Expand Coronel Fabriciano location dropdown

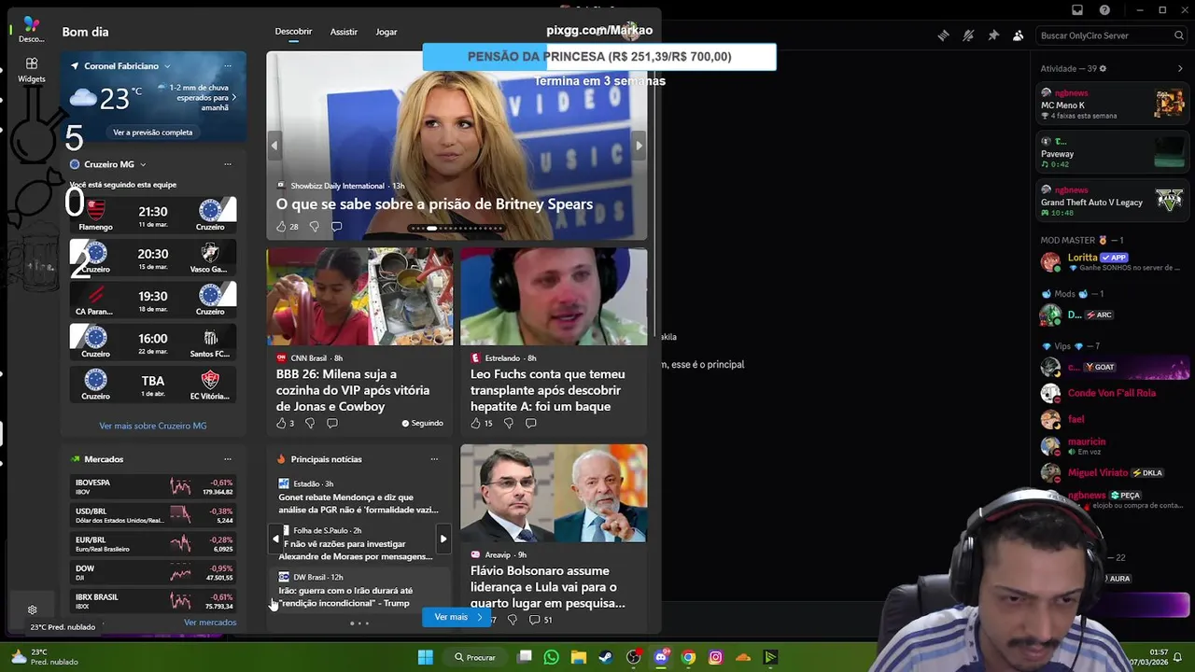[167, 66]
